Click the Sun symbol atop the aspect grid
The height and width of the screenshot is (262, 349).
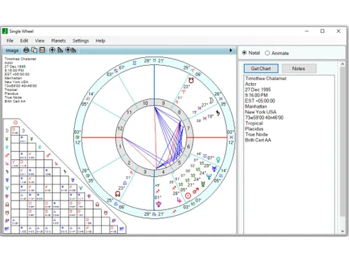click(x=15, y=122)
